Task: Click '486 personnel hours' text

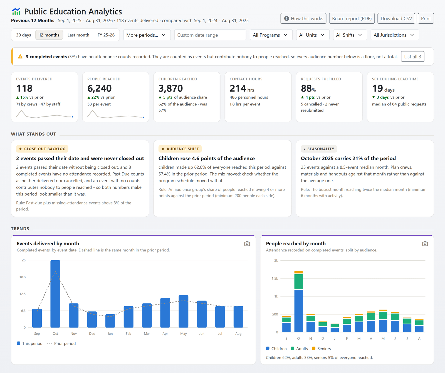Action: coord(249,97)
